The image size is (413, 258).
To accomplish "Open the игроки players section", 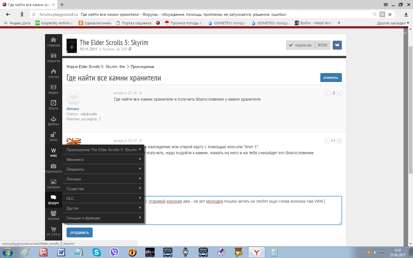I will click(53, 215).
